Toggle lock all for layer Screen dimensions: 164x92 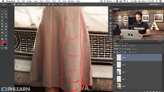(125, 52)
